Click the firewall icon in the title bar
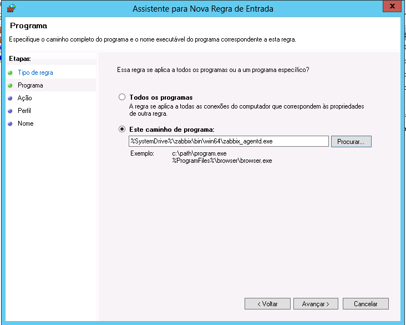 click(11, 8)
